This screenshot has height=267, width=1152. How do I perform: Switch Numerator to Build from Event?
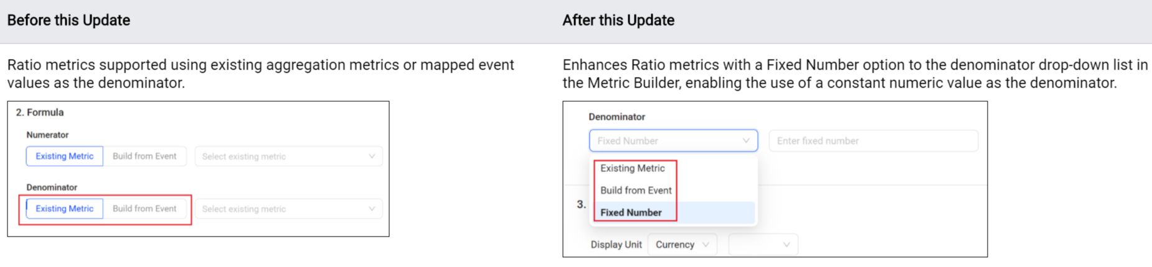tap(144, 156)
